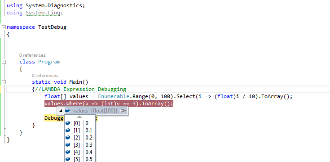
Task: Click the values variable cube icon
Action: pyautogui.click(x=67, y=110)
